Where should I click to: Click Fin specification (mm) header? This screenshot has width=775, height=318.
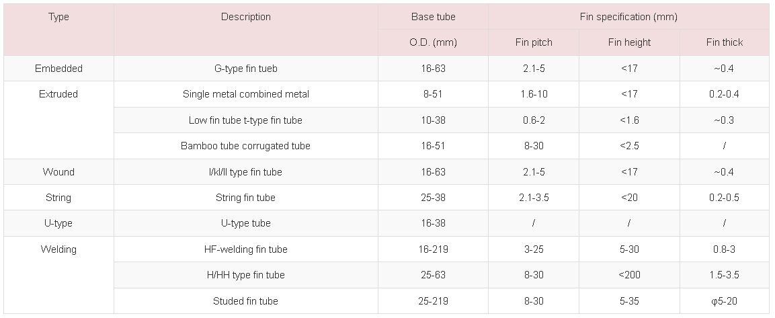point(628,17)
